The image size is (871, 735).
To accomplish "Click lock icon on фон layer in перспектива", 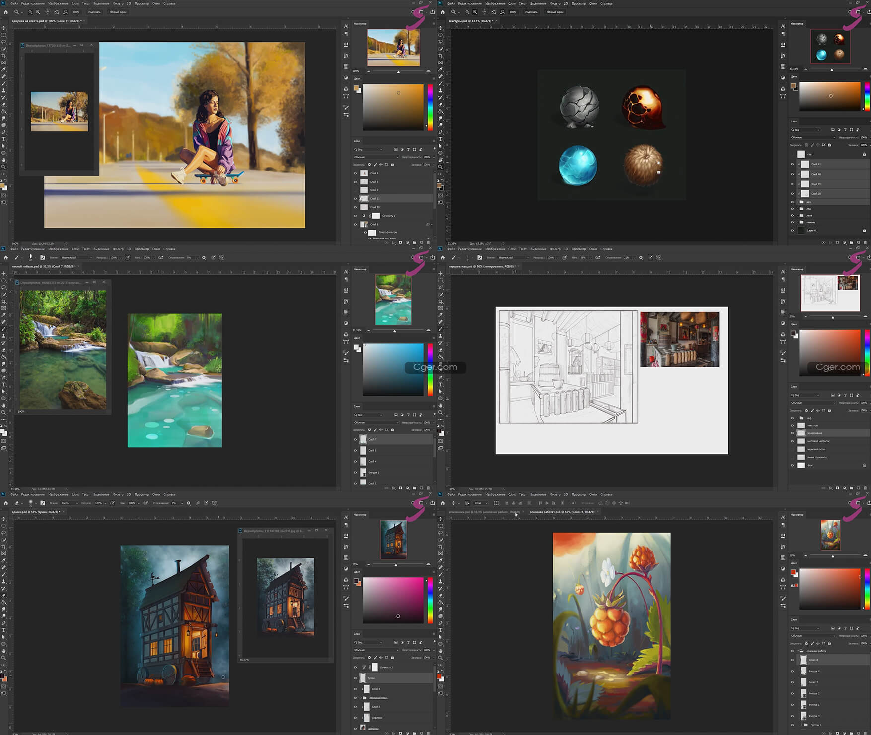I will (864, 465).
